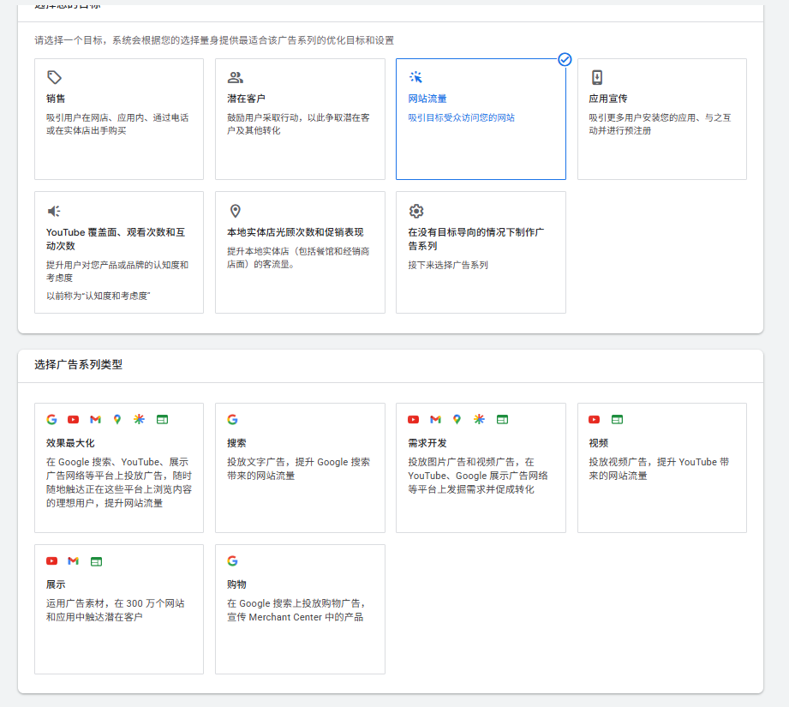The image size is (789, 707).
Task: Select the 视频 campaign type title
Action: pos(598,443)
